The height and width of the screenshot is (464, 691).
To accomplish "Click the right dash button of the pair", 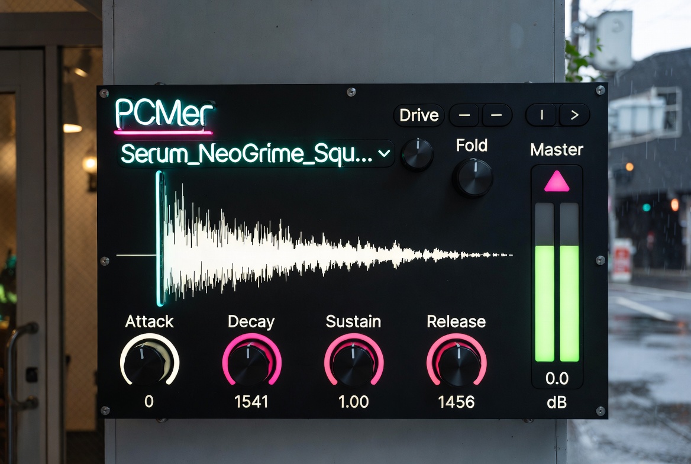I will pyautogui.click(x=497, y=115).
